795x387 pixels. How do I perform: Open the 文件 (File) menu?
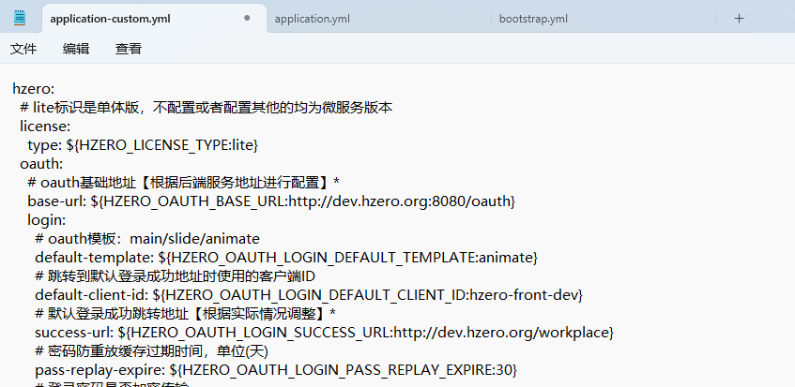coord(23,49)
